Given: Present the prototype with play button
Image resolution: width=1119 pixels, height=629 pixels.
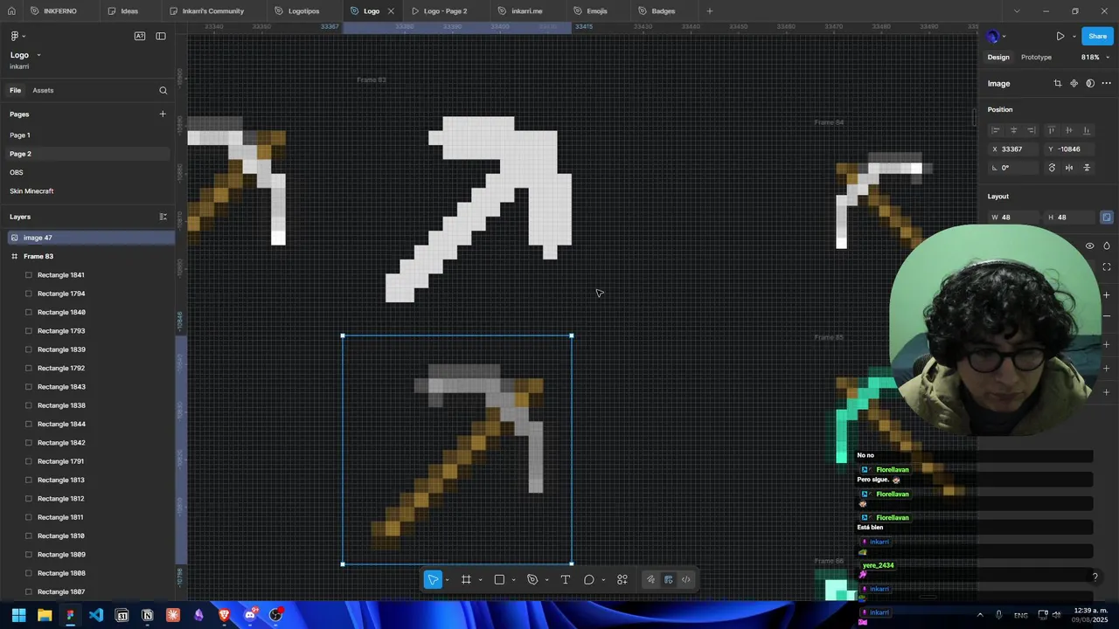Looking at the screenshot, I should pos(1060,37).
